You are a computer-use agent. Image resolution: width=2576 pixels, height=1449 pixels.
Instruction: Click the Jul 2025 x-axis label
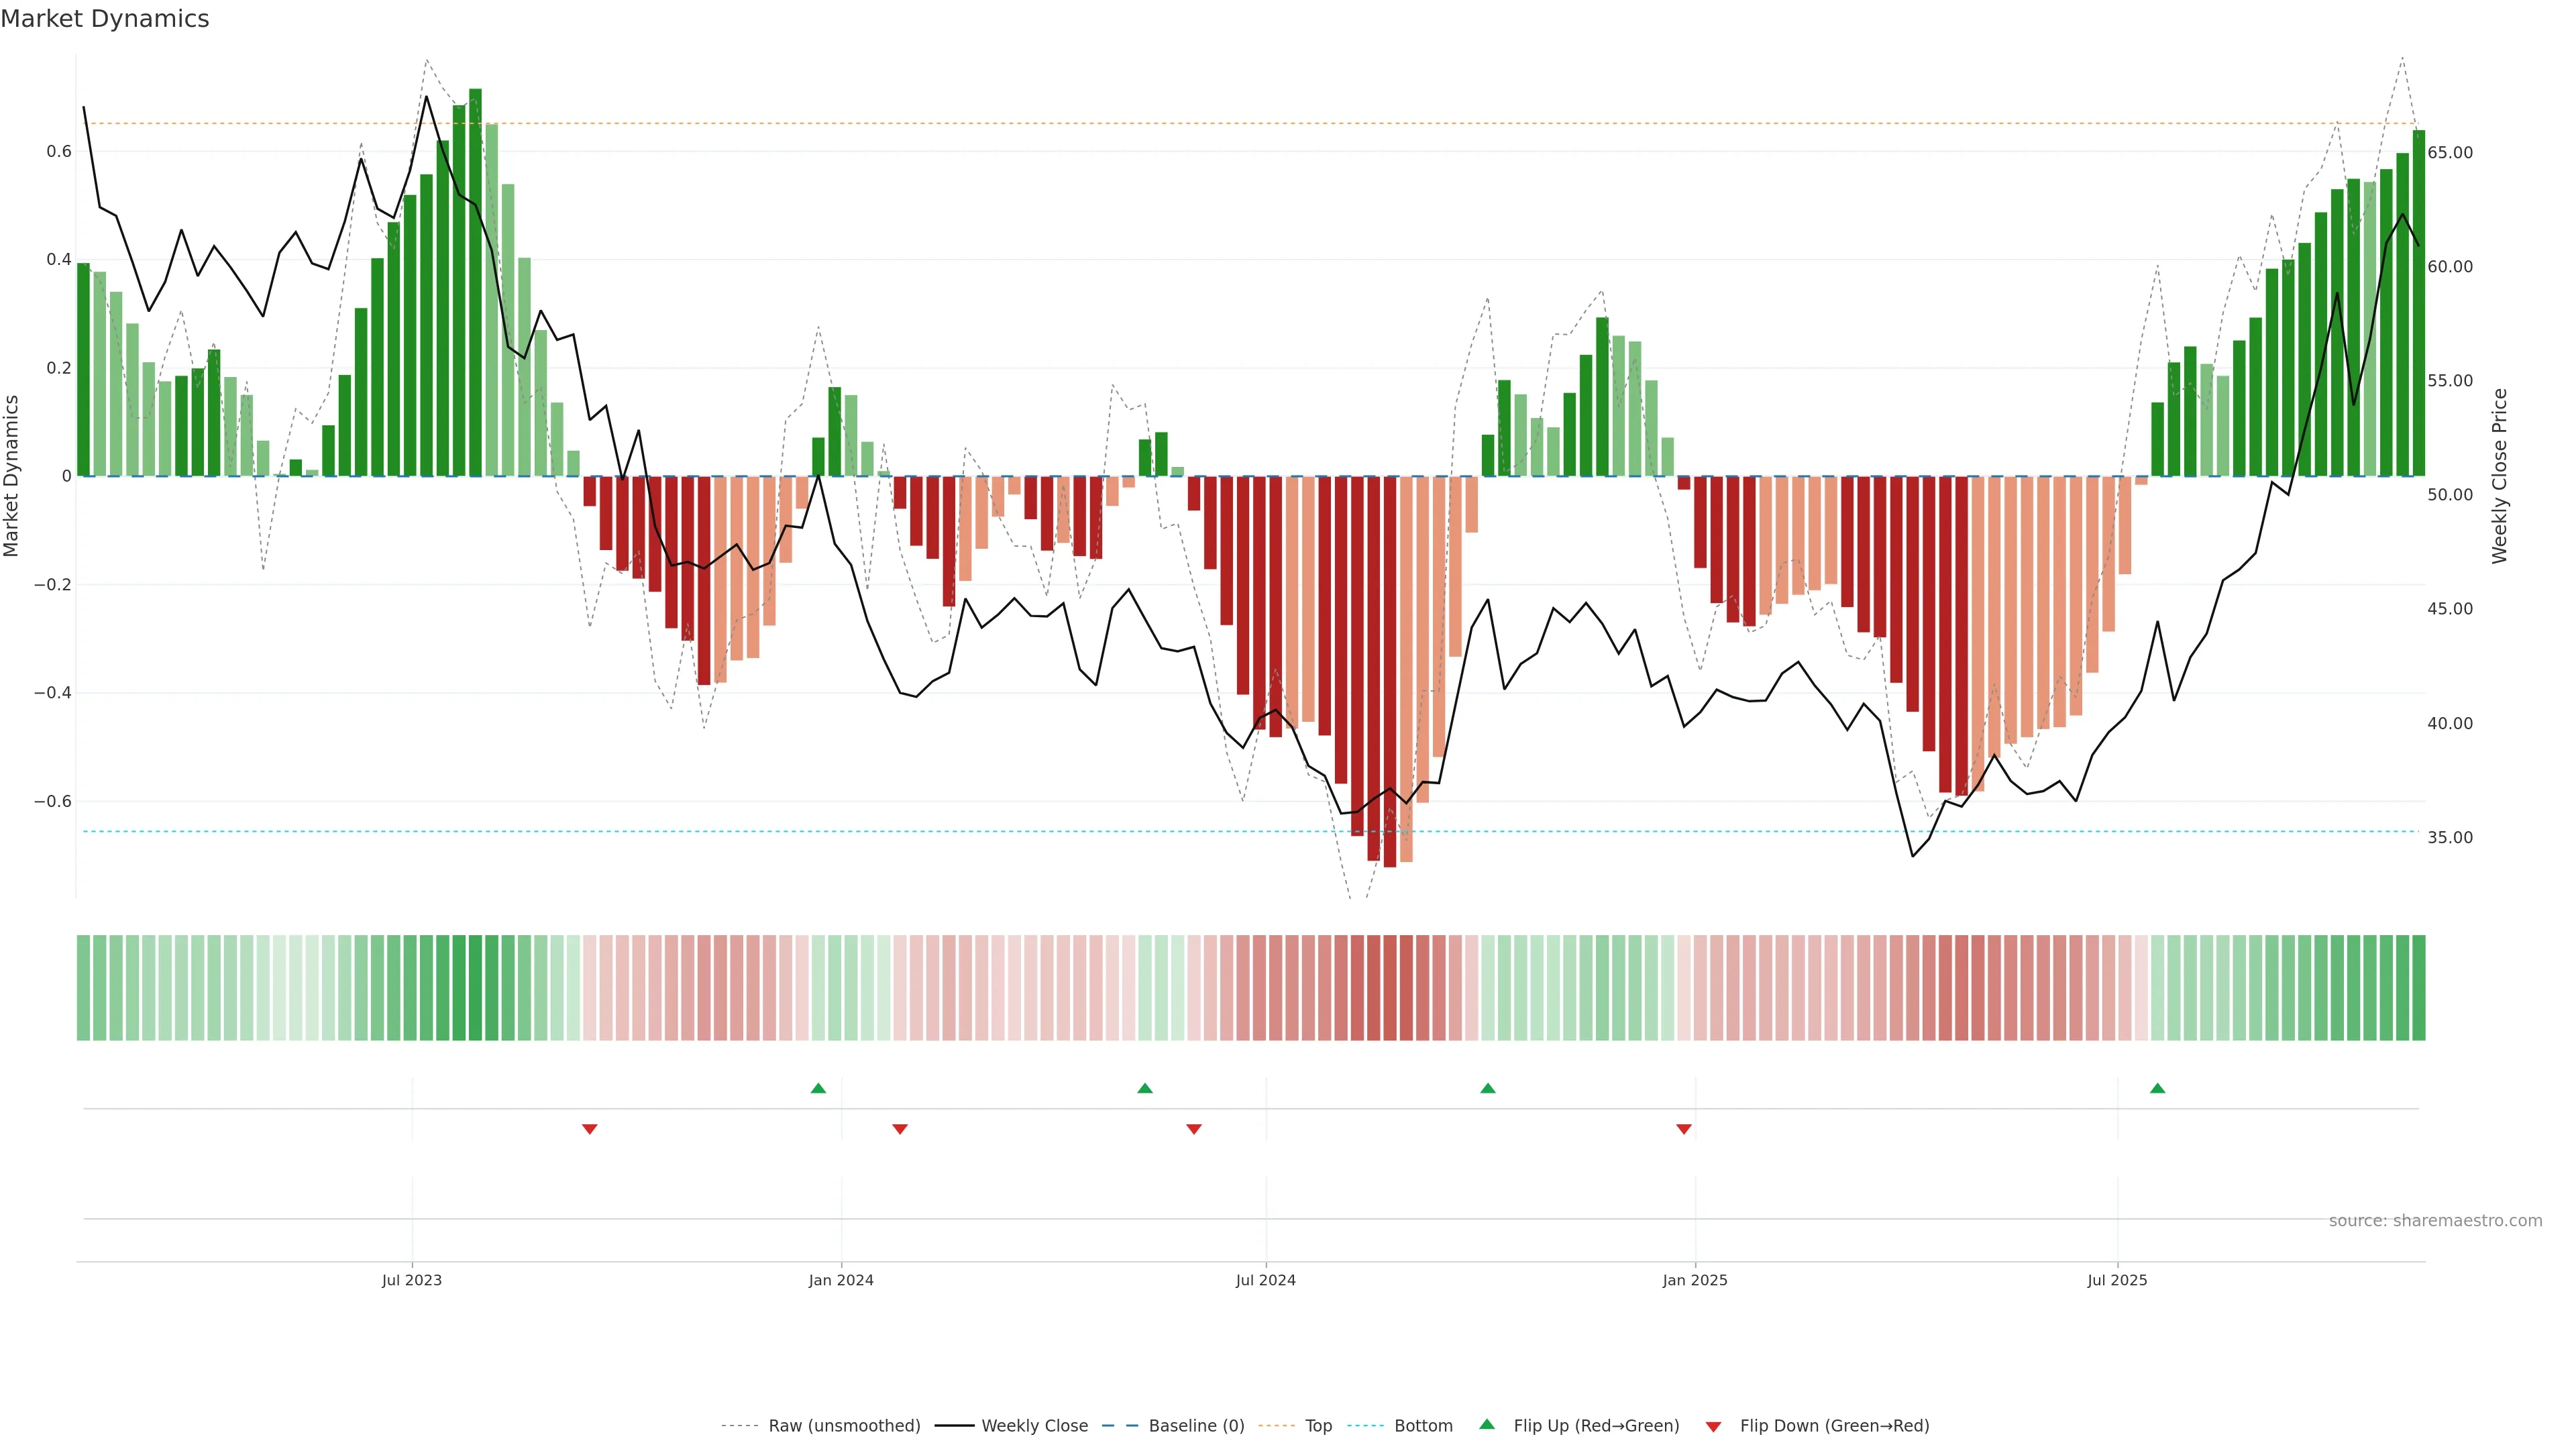[2117, 1280]
